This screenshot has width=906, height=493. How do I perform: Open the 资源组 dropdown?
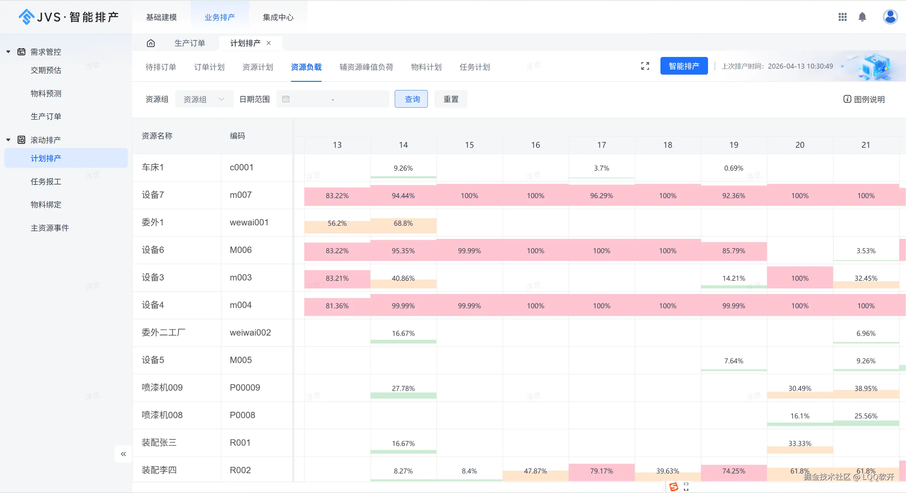tap(204, 99)
